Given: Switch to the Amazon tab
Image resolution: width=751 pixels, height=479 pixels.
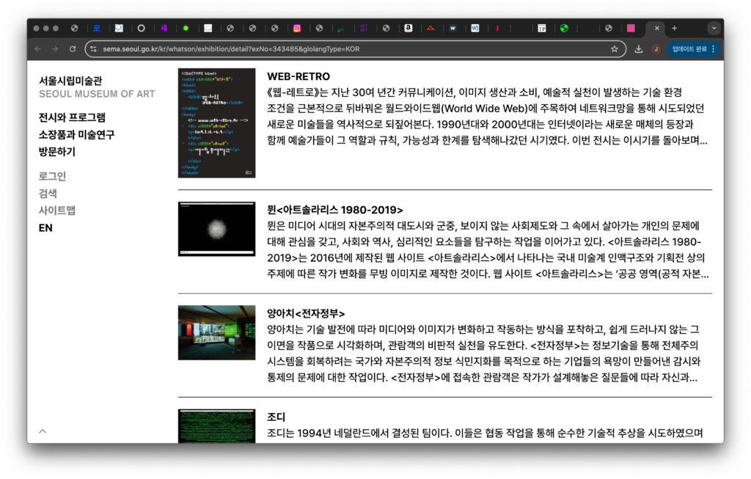Looking at the screenshot, I should [x=409, y=29].
